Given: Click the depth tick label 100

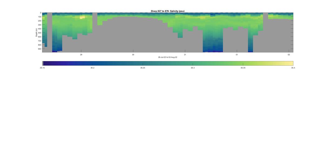Looking at the screenshot, I should click(x=39, y=17).
